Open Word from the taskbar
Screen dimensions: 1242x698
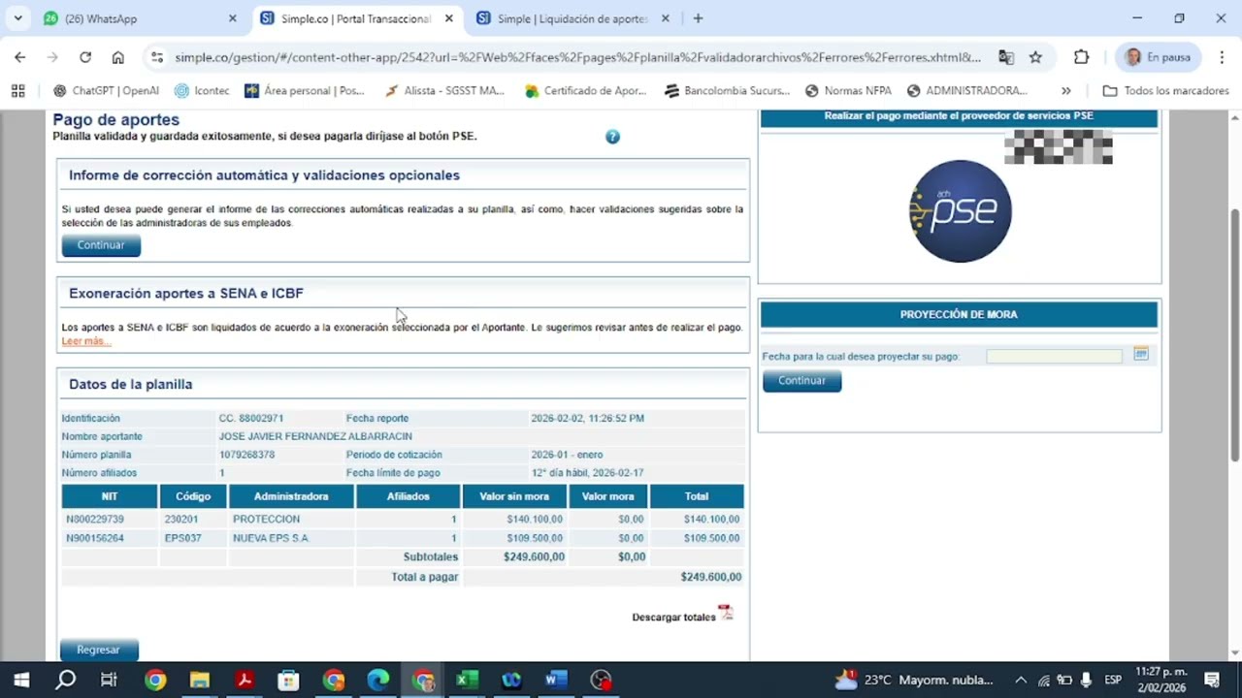pyautogui.click(x=556, y=680)
